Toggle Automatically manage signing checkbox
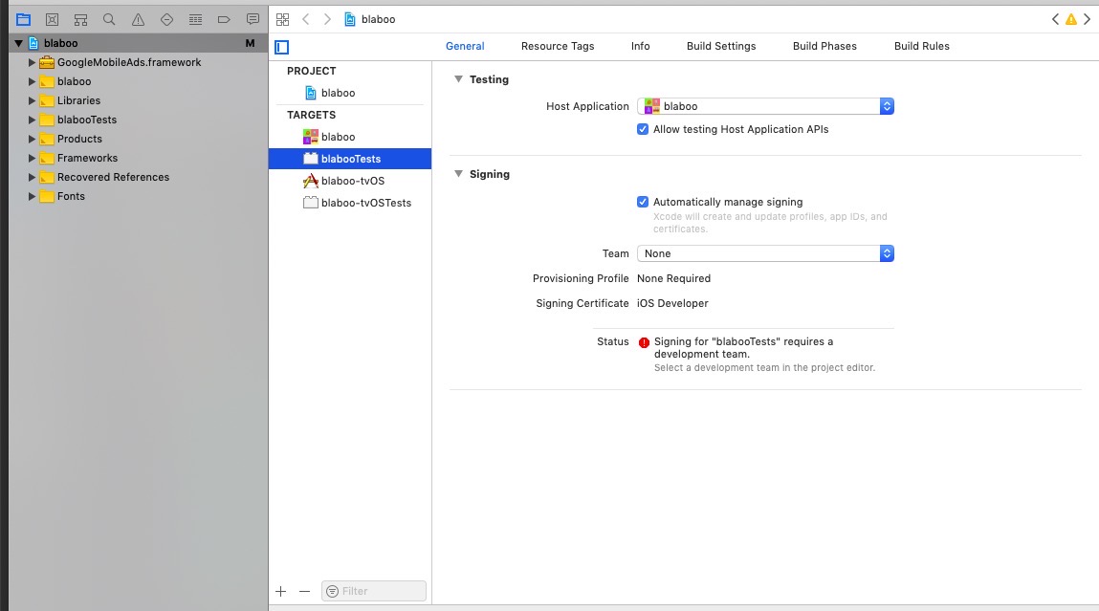 [x=643, y=202]
